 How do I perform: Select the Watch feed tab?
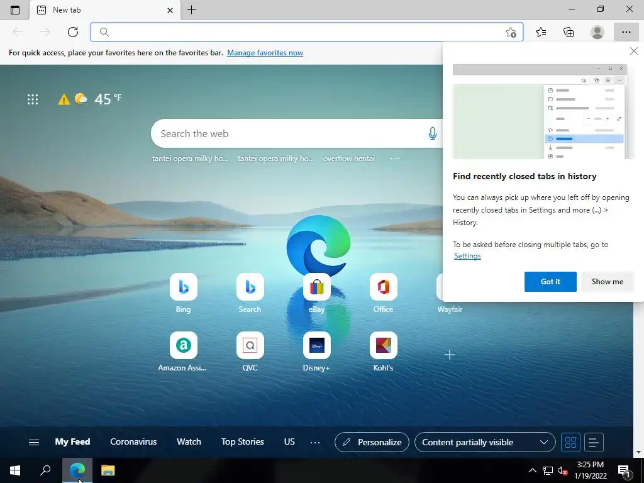(x=189, y=442)
